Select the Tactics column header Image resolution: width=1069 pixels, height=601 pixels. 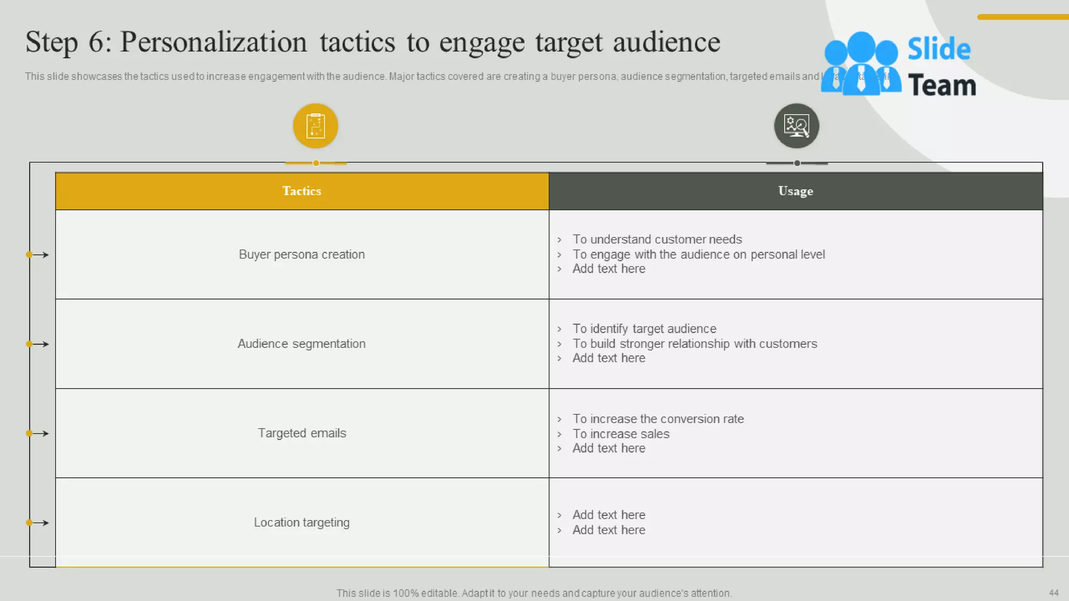click(302, 191)
